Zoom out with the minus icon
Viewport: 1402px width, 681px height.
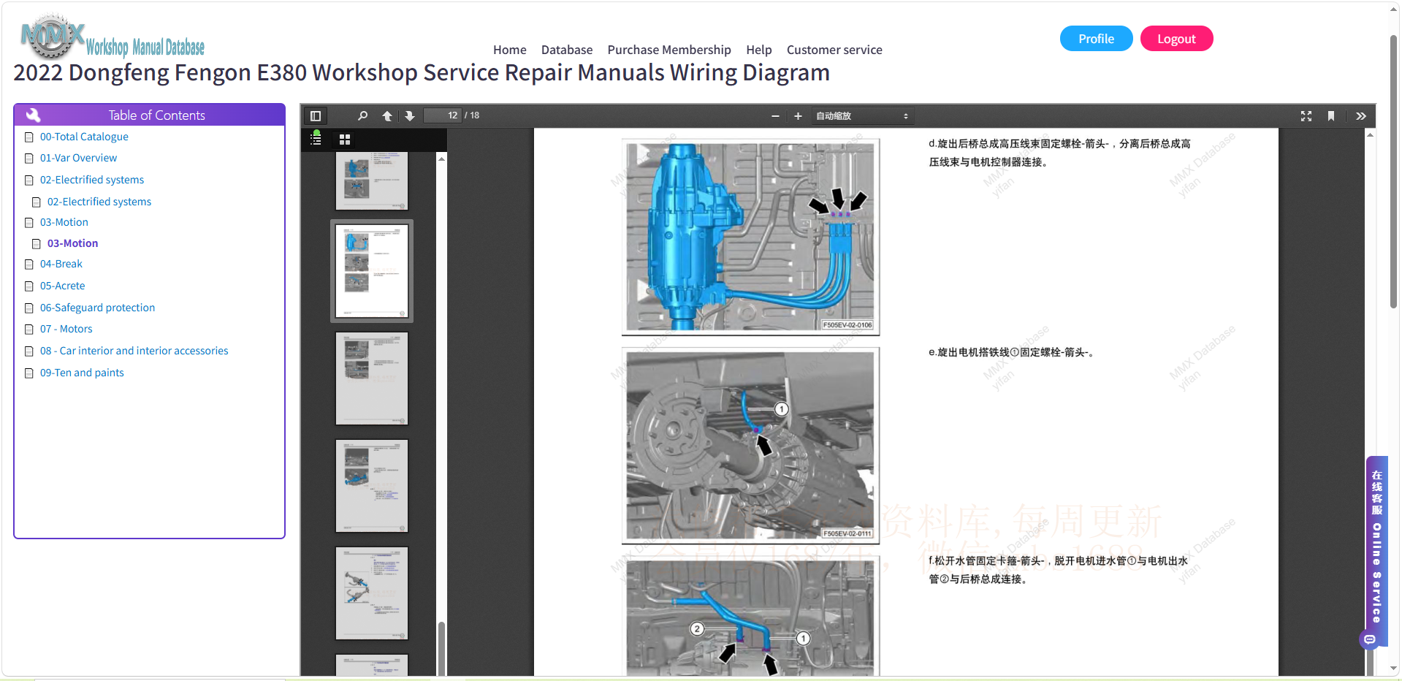[x=775, y=116]
